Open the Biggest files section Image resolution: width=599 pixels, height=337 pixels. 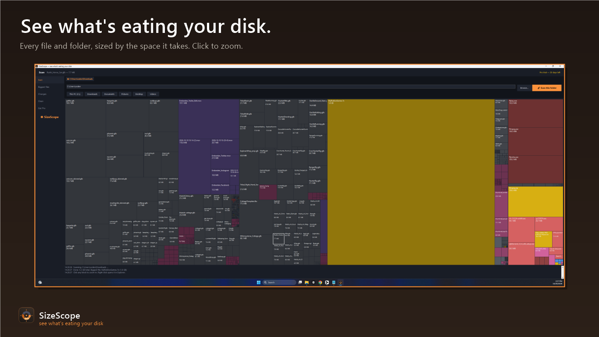[x=50, y=87]
